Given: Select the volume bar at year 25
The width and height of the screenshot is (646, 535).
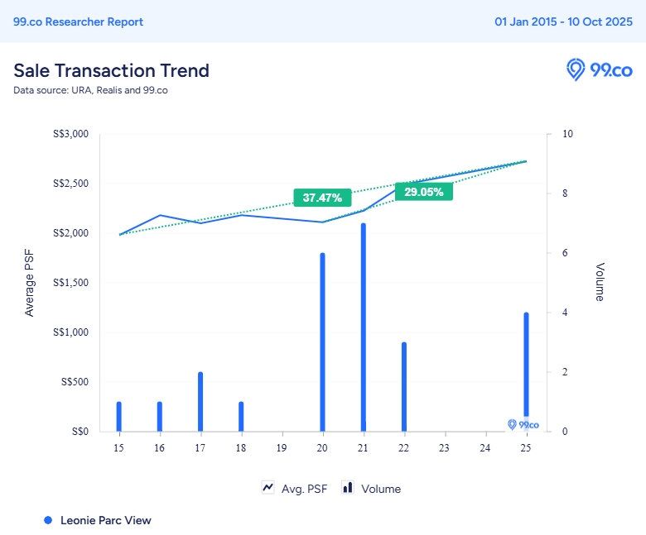Looking at the screenshot, I should 526,364.
